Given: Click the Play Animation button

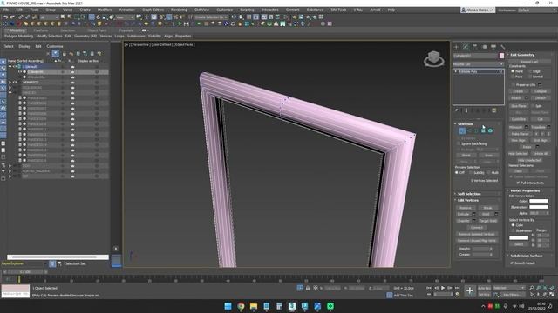Looking at the screenshot, I should click(x=443, y=288).
